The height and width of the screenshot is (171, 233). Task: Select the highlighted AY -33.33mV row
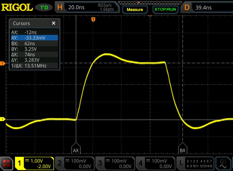pos(35,38)
